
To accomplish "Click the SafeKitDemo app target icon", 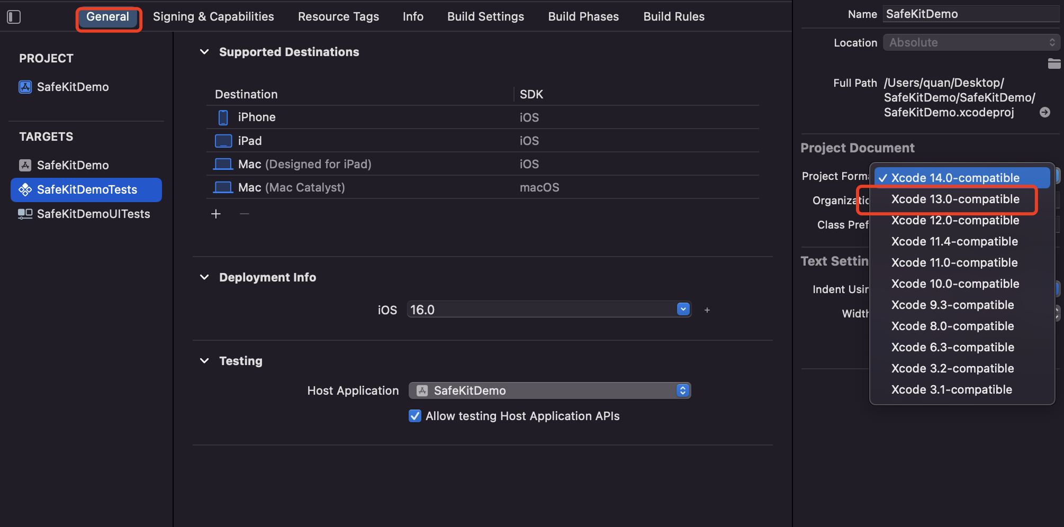I will click(x=25, y=165).
